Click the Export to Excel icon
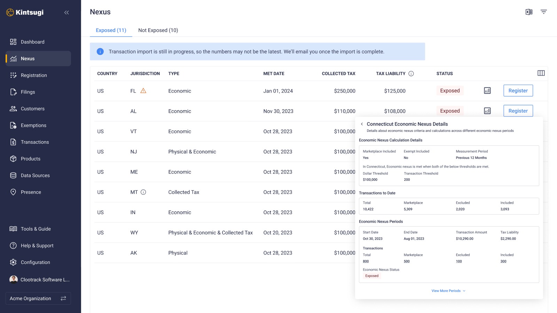The width and height of the screenshot is (557, 313). (529, 12)
